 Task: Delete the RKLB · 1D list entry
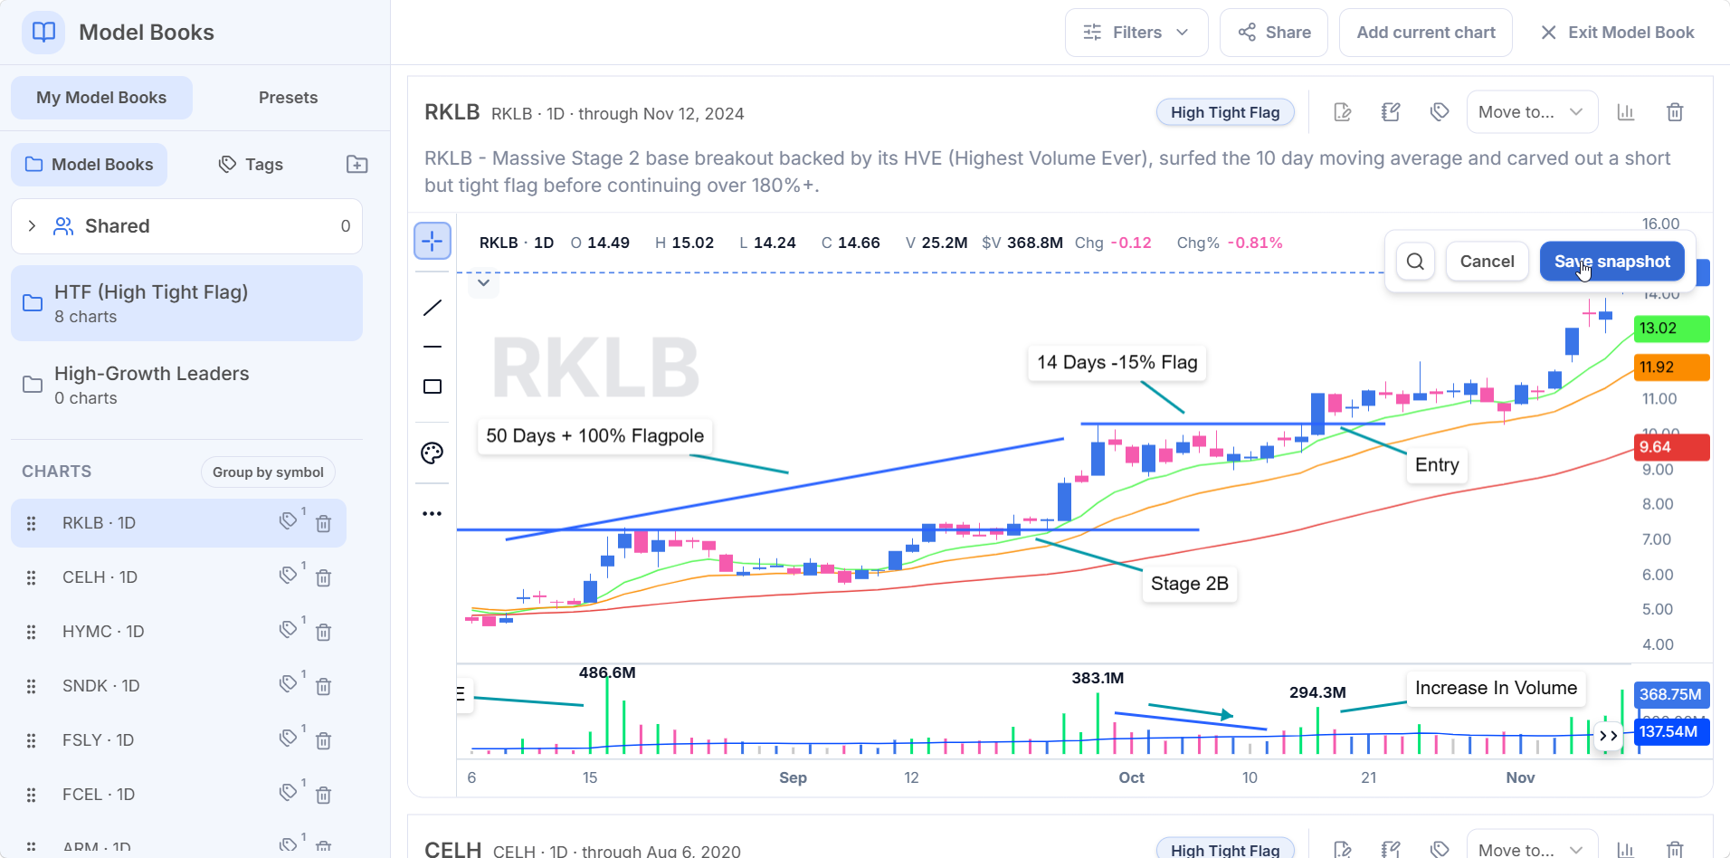click(x=323, y=523)
